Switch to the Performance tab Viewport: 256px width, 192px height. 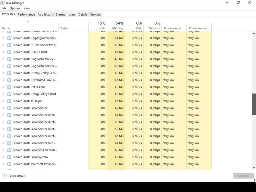tap(26, 14)
